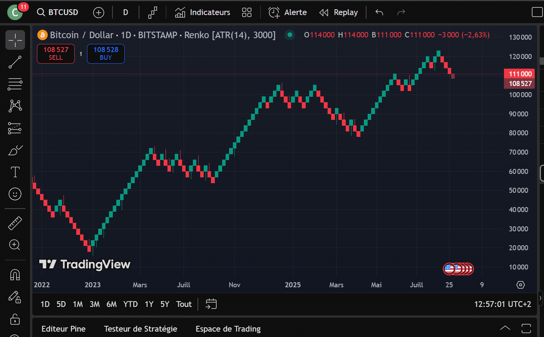
Task: Open the emoji icons tool
Action: pyautogui.click(x=15, y=194)
